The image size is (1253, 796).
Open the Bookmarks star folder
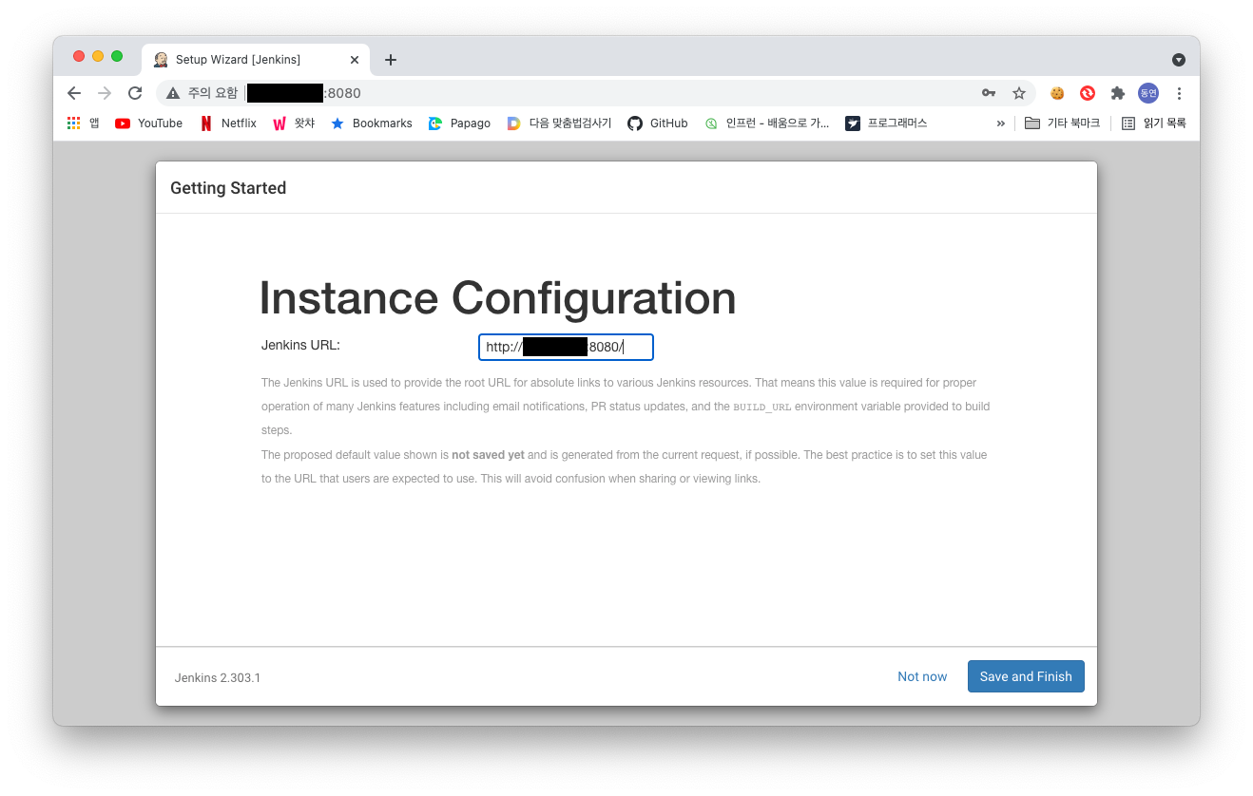pyautogui.click(x=371, y=123)
